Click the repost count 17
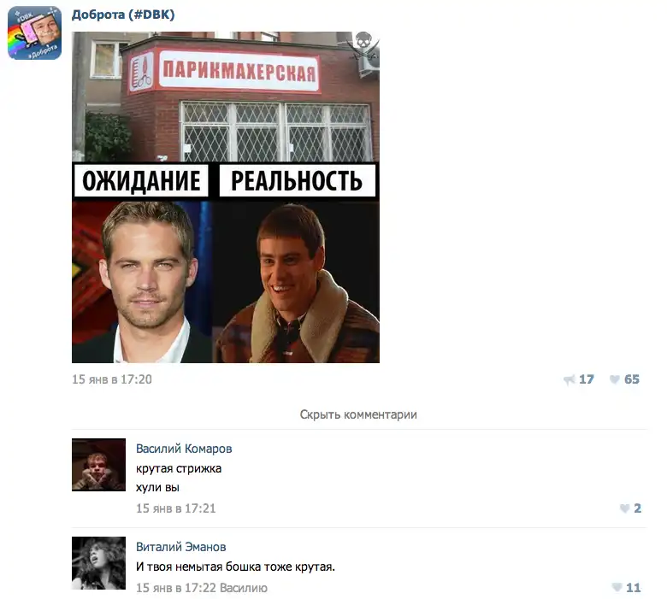667x599 pixels. coord(586,379)
